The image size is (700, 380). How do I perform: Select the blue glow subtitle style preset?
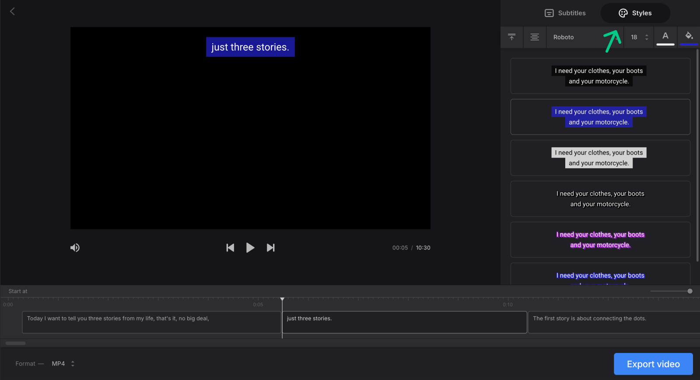(x=600, y=274)
